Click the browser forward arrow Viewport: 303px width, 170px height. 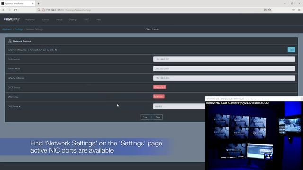tap(9, 10)
